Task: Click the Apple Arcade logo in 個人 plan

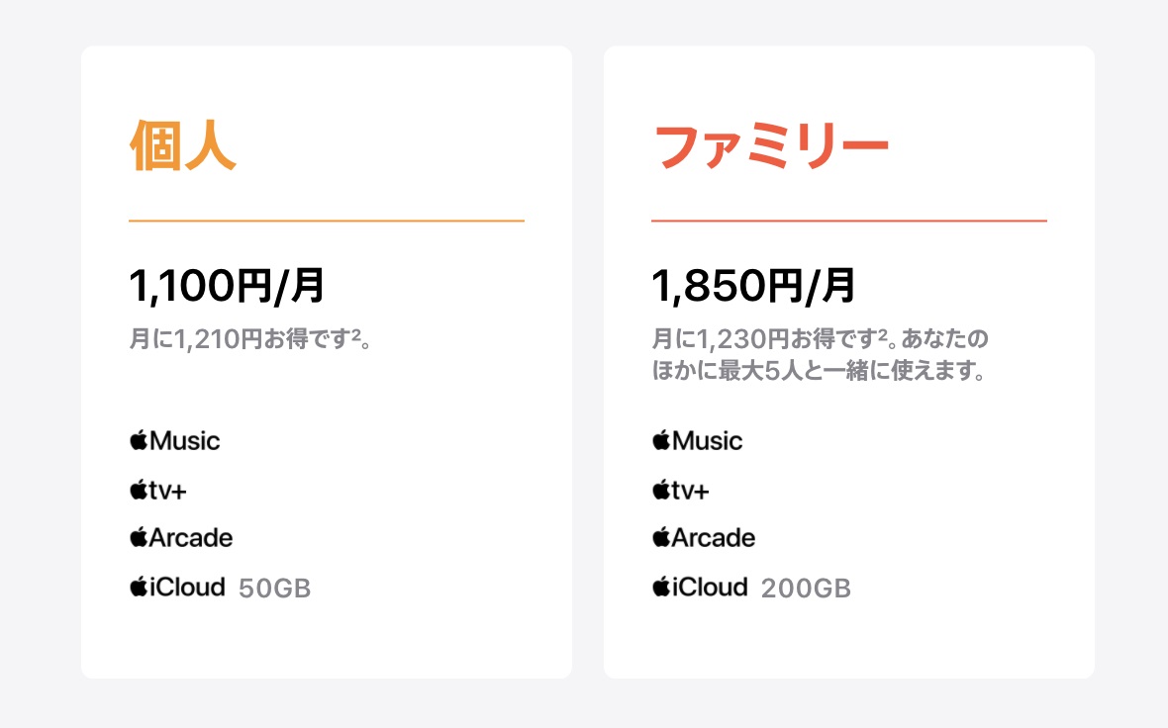Action: 181,538
